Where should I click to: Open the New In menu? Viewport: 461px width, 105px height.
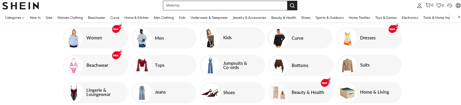(35, 18)
